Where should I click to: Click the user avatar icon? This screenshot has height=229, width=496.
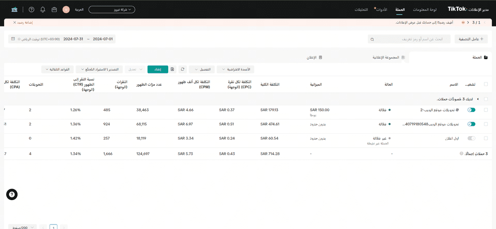[x=66, y=9]
